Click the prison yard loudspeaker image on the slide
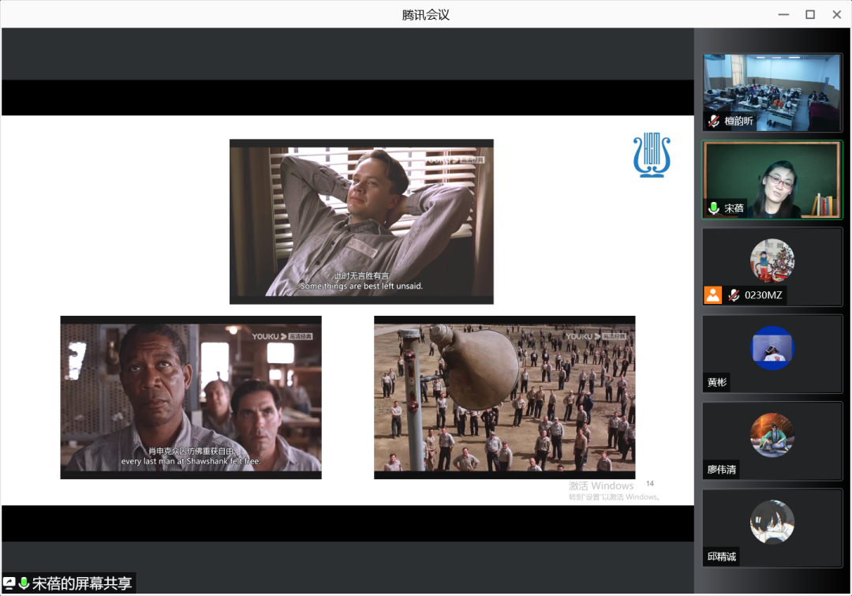Viewport: 852px width, 596px height. click(x=504, y=397)
